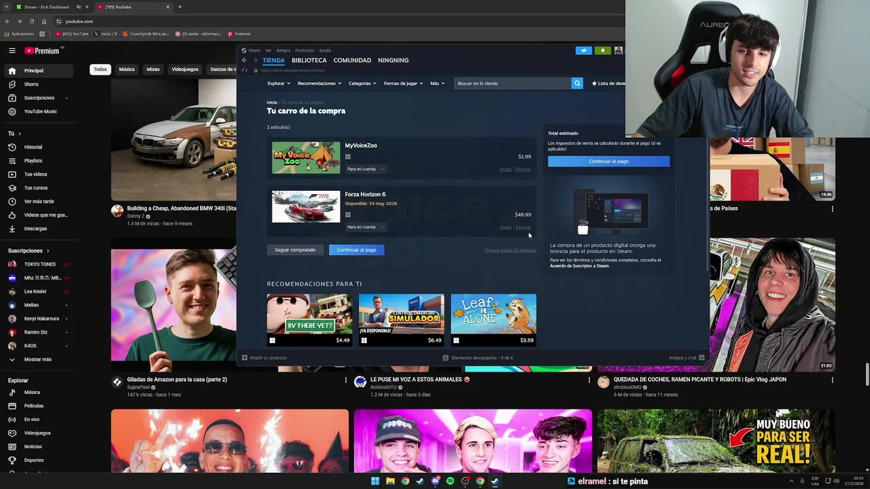Open RV There Yet? recommendation thumbnail

click(309, 314)
